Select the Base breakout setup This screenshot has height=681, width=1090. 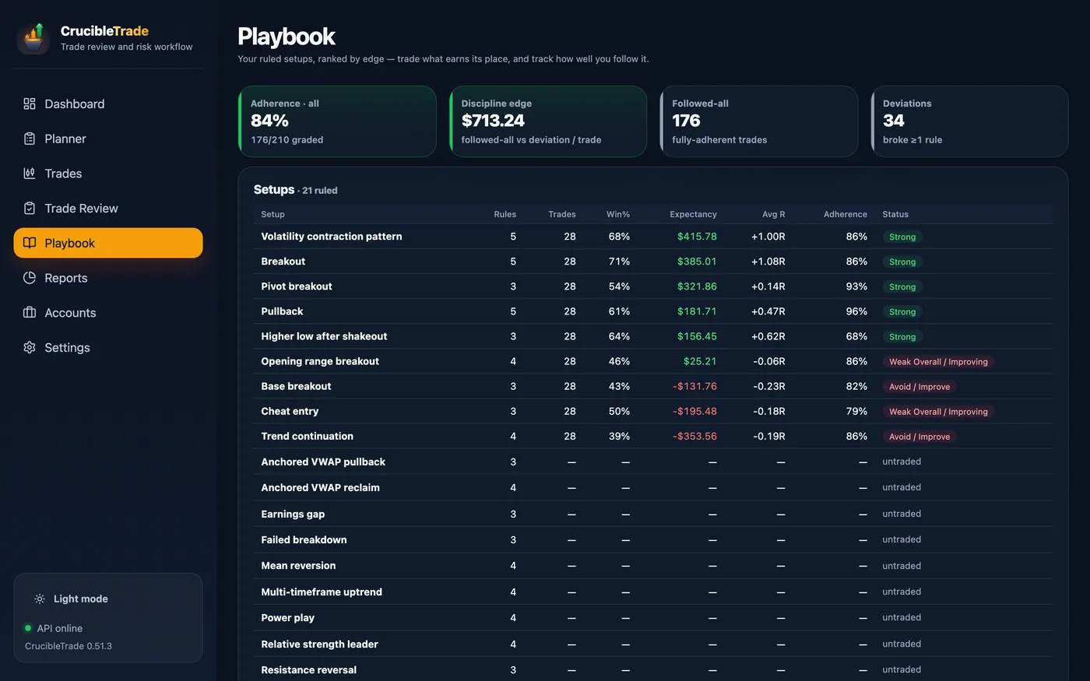coord(653,386)
